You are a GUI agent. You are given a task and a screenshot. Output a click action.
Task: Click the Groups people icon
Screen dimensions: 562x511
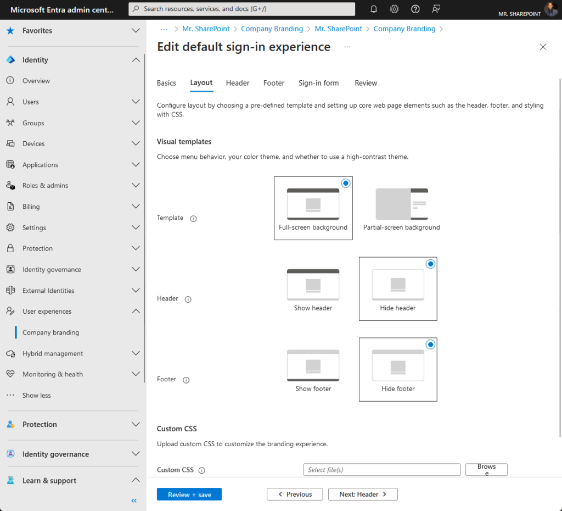(10, 123)
